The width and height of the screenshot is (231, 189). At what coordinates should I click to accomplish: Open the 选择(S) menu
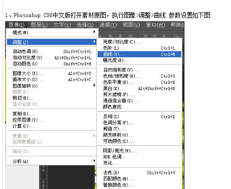[x=85, y=25]
